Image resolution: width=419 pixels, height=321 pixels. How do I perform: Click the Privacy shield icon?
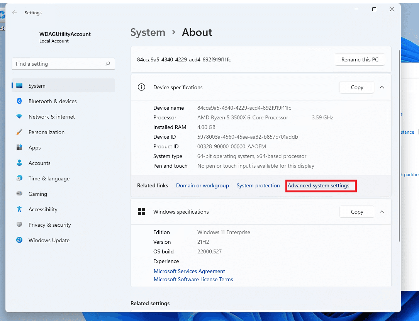(x=19, y=224)
